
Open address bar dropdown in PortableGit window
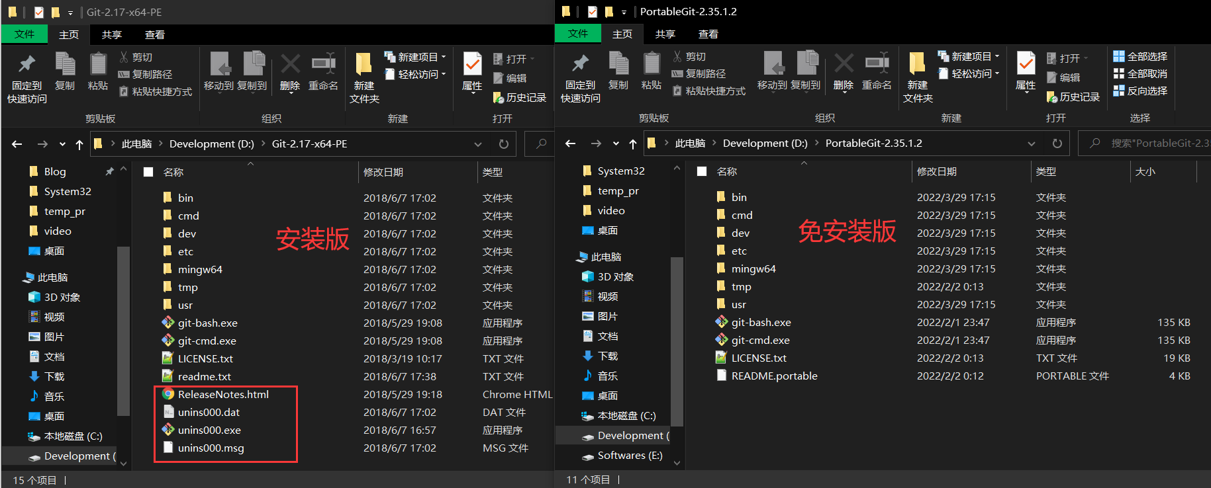click(x=1032, y=143)
